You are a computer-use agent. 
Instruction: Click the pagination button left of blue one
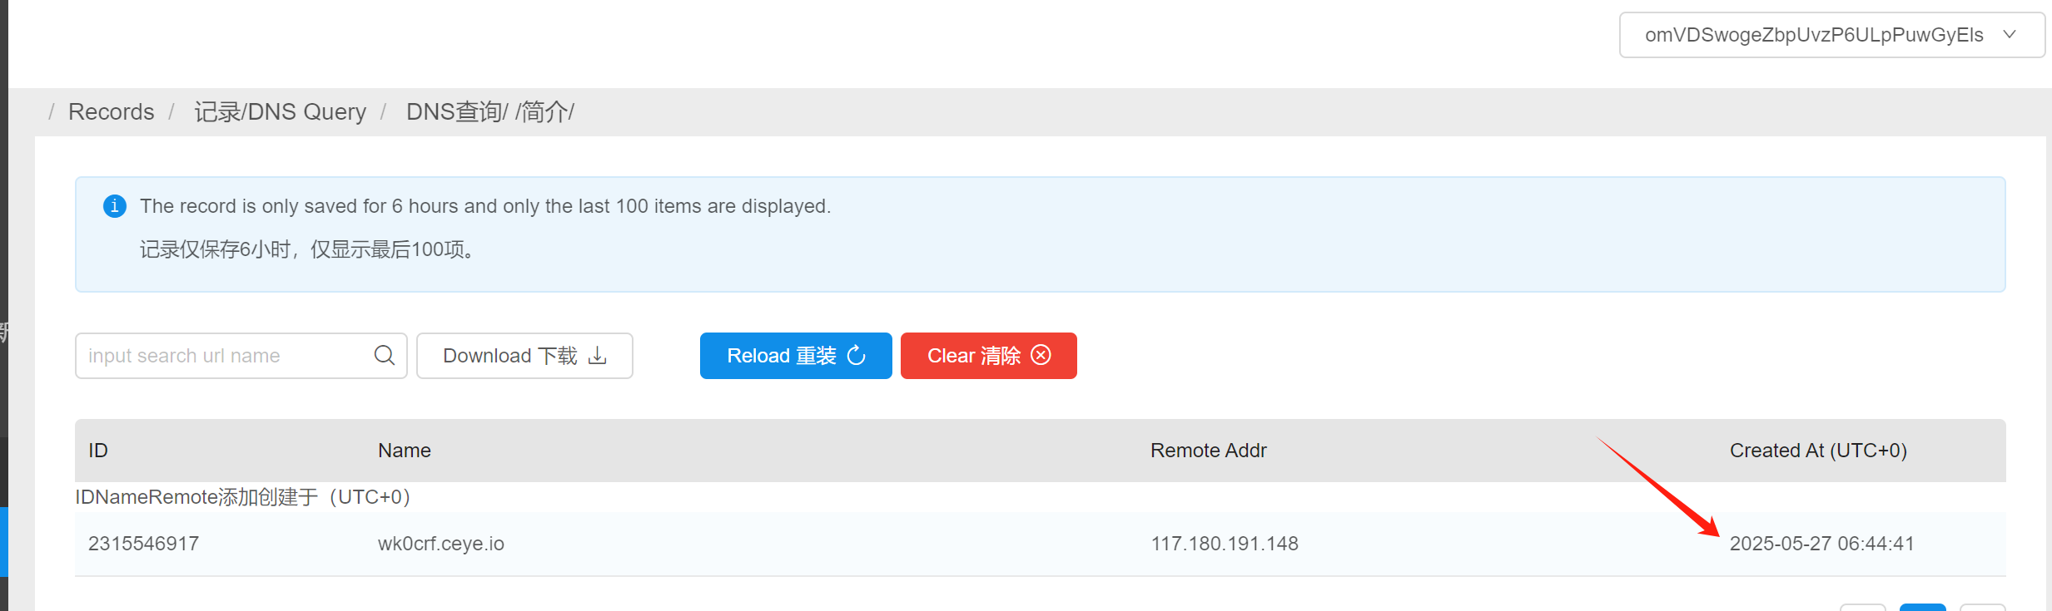click(x=1863, y=608)
